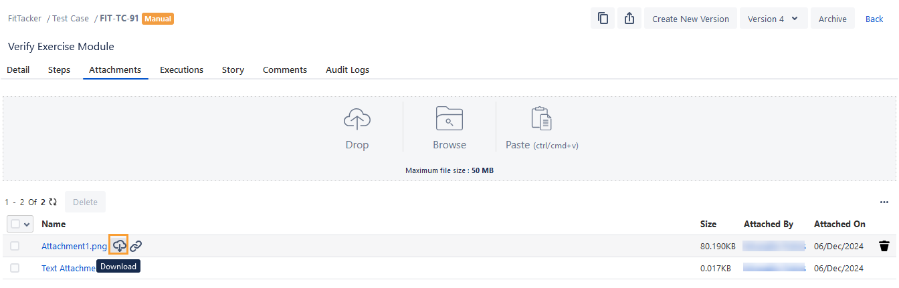The image size is (899, 288).
Task: Select the Attachments tab
Action: (x=115, y=69)
